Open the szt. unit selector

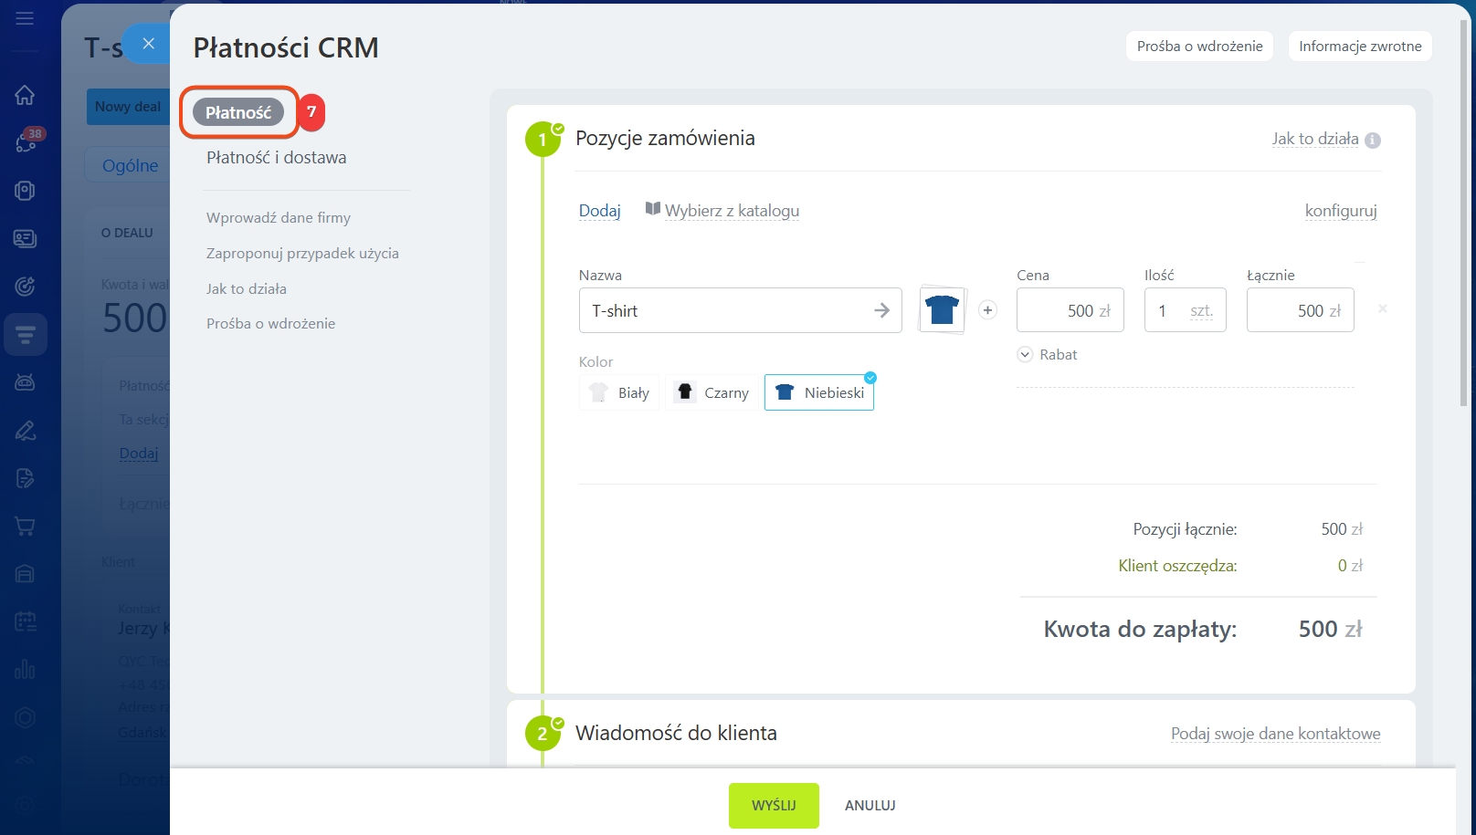coord(1201,311)
